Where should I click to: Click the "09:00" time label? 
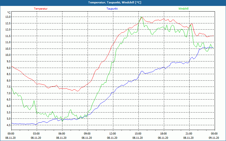pyautogui.click(x=88, y=134)
